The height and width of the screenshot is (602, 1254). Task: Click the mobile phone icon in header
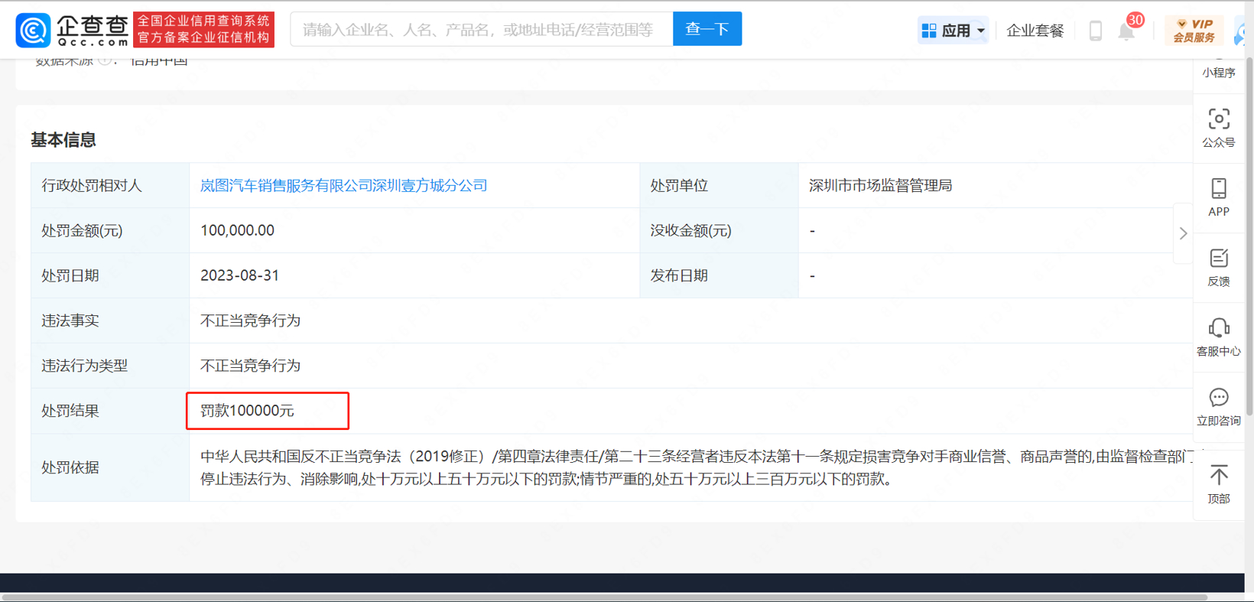(1095, 31)
